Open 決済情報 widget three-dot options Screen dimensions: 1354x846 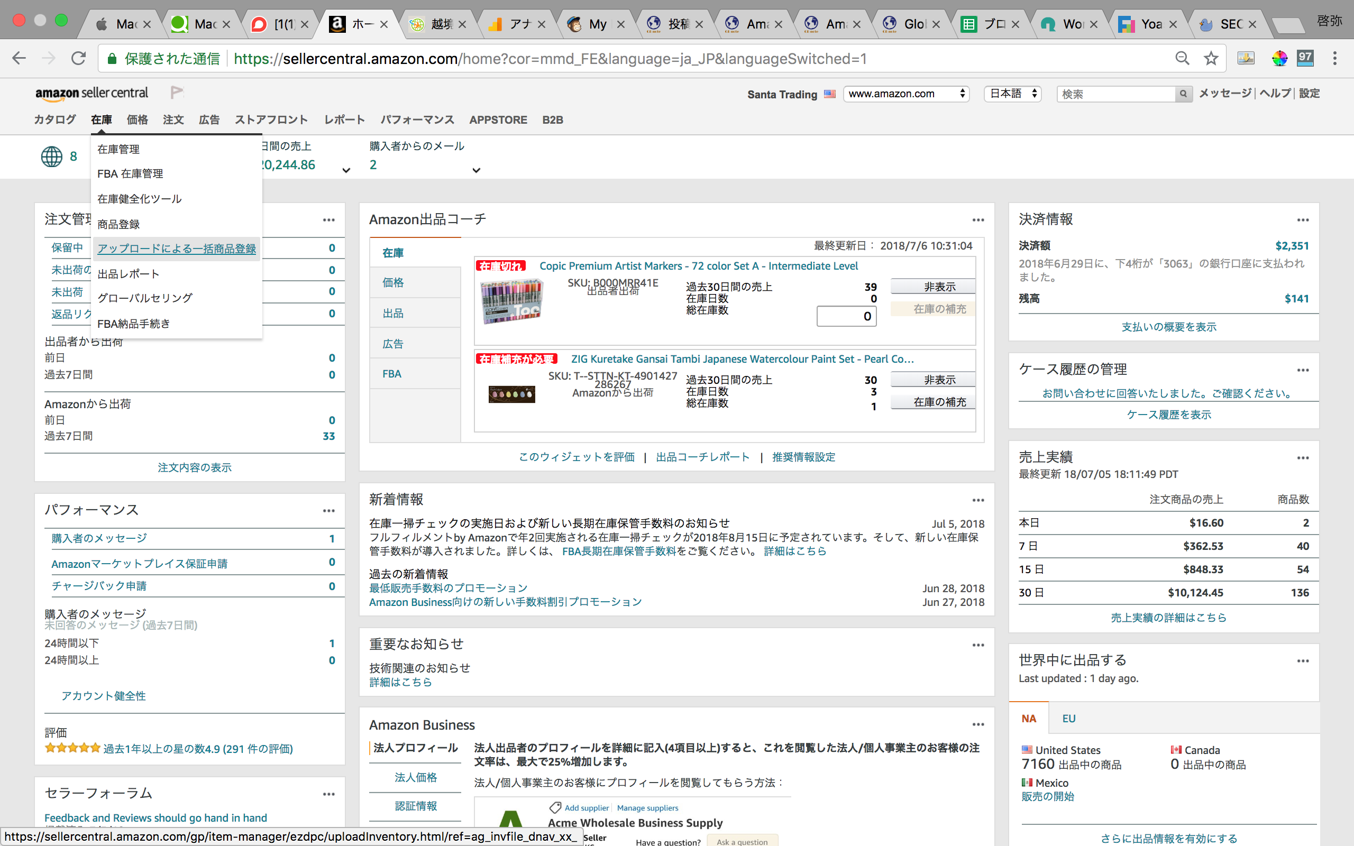(x=1303, y=220)
